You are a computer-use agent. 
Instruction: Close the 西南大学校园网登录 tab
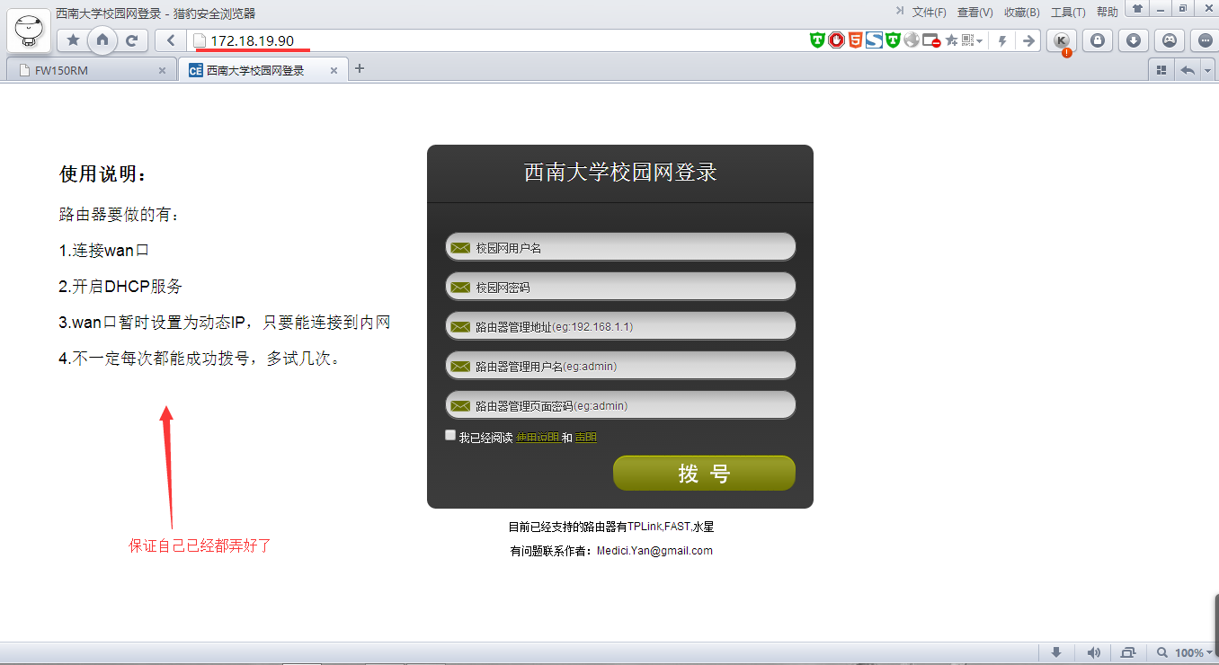tap(334, 70)
